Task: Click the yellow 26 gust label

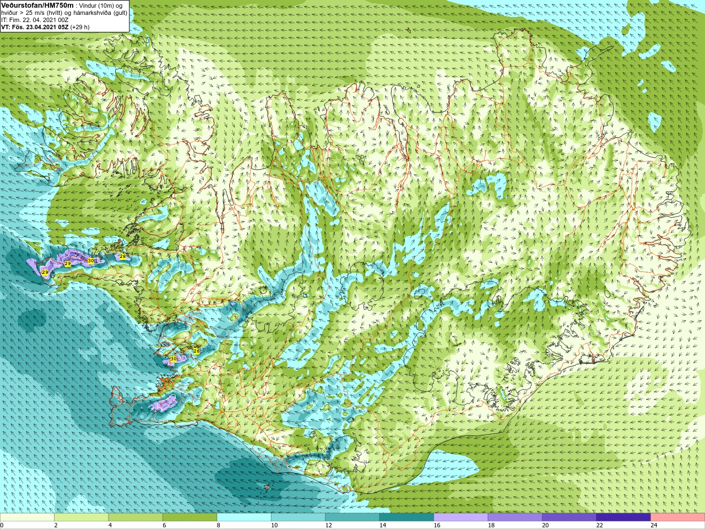Action: (196, 351)
